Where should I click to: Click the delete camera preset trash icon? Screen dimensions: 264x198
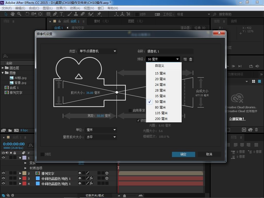[191, 59]
